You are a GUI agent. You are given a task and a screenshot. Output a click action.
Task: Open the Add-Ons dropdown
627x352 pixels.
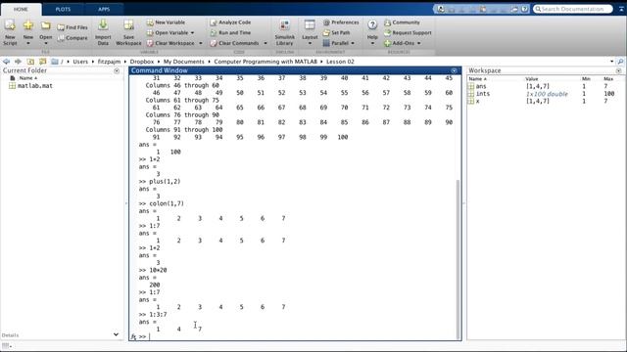tap(403, 43)
